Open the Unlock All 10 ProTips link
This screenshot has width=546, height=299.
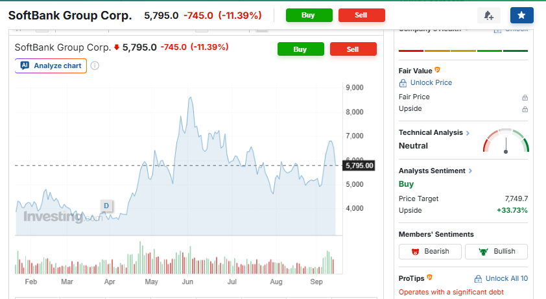[x=501, y=278]
